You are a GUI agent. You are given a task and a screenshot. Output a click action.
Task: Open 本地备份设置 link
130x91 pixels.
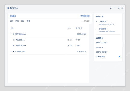pos(85,16)
